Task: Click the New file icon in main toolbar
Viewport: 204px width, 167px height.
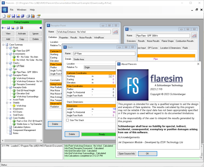Action: pos(4,16)
